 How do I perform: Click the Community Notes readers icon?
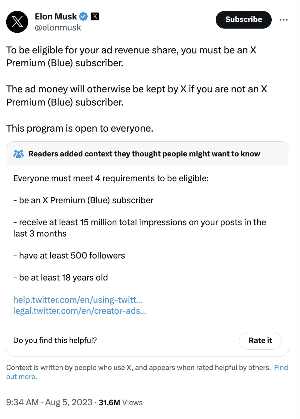coord(19,154)
